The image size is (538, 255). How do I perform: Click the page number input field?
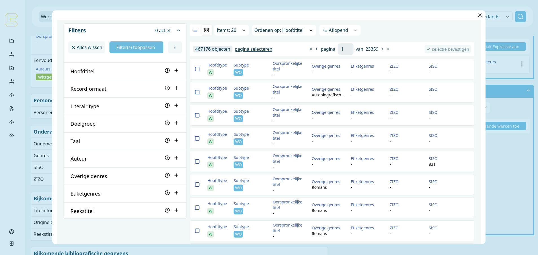click(345, 49)
